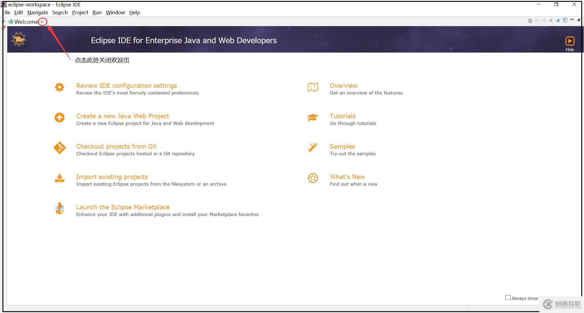Open the What's New link
This screenshot has height=313, width=584.
[x=347, y=177]
